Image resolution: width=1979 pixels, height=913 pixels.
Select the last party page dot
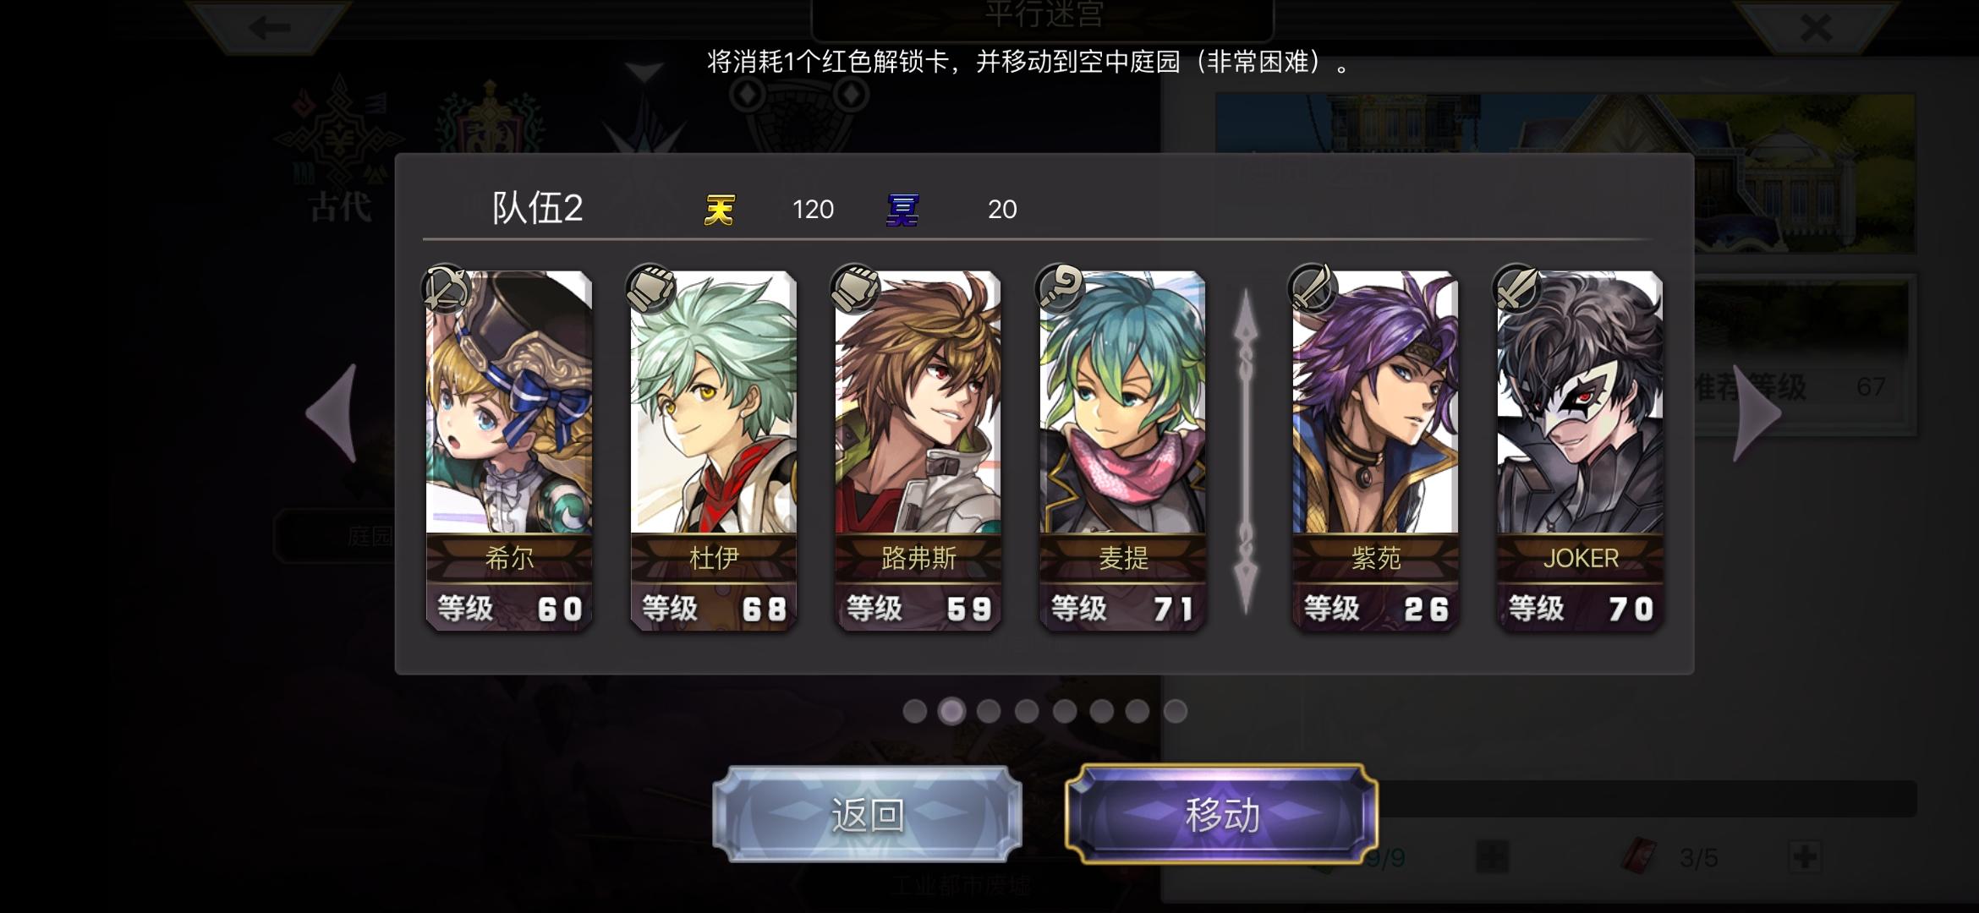pos(1175,711)
